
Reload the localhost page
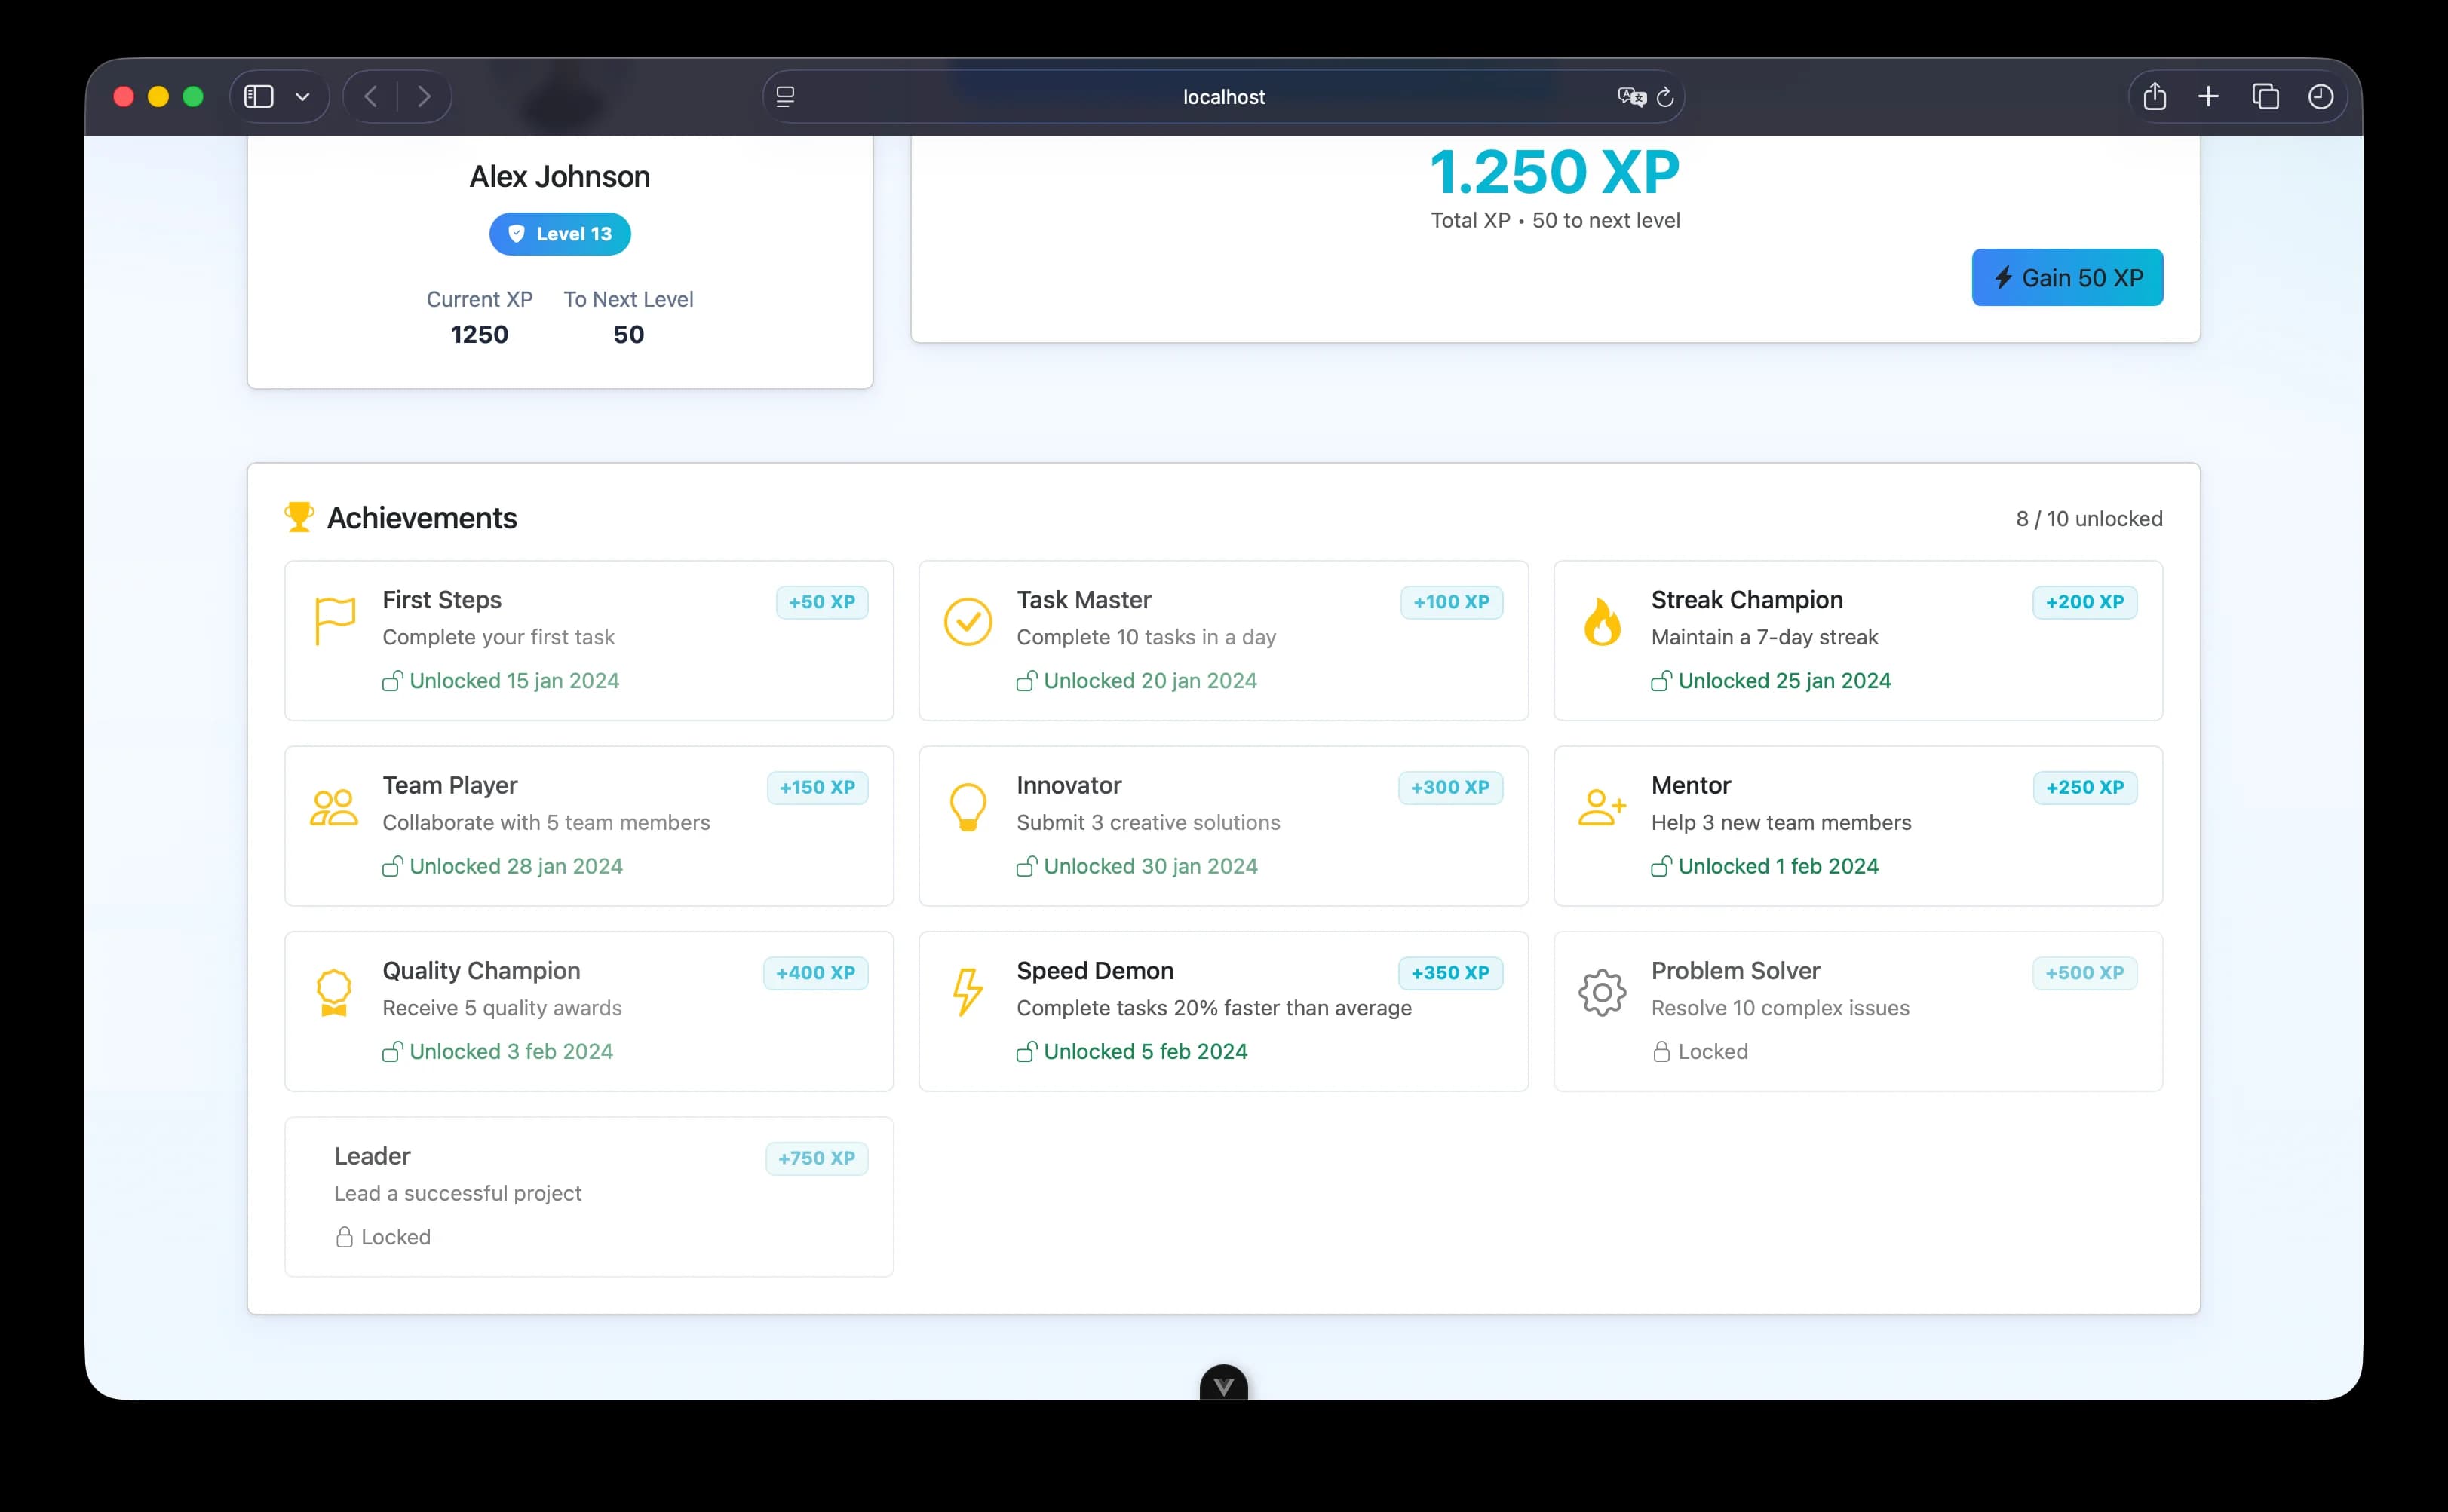(x=1666, y=96)
